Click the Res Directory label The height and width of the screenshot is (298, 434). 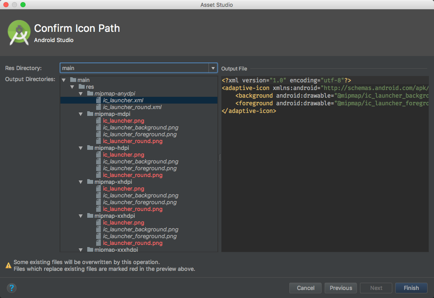[23, 68]
